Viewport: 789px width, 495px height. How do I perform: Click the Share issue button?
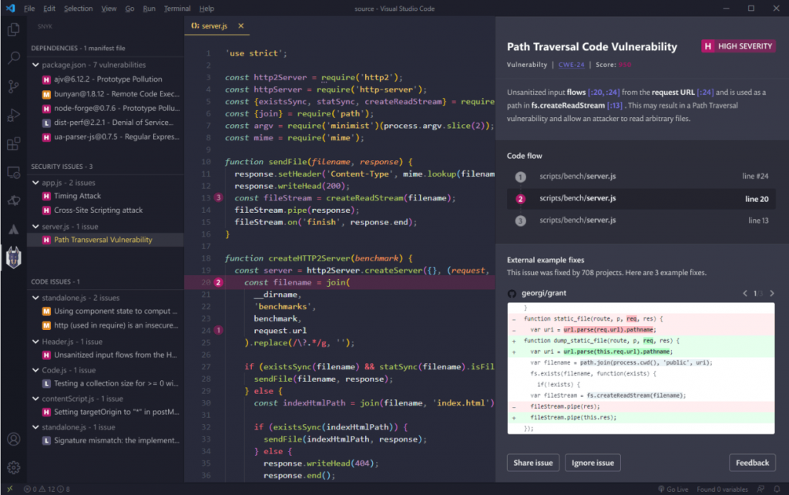coord(533,463)
